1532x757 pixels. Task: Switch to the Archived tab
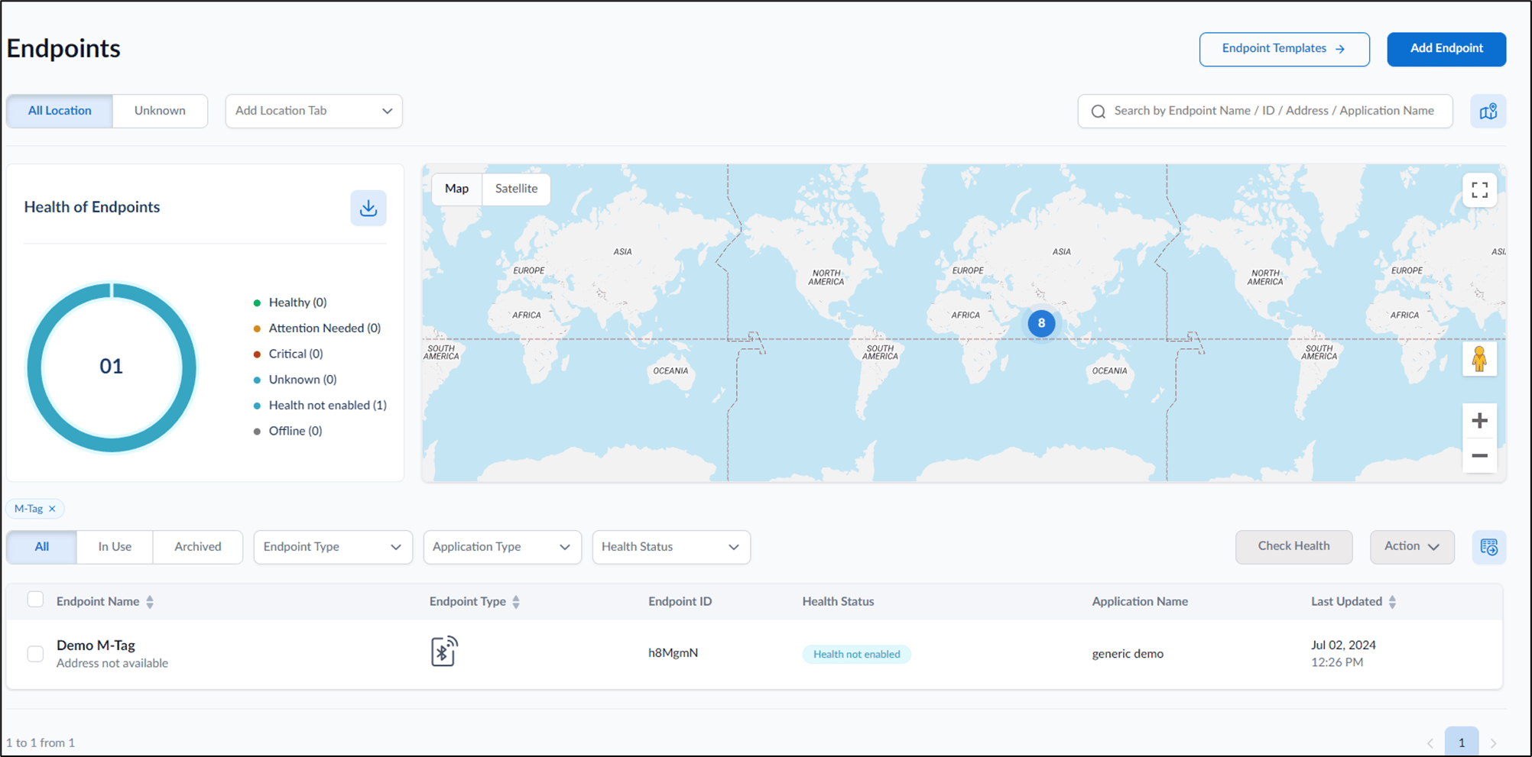(x=198, y=547)
